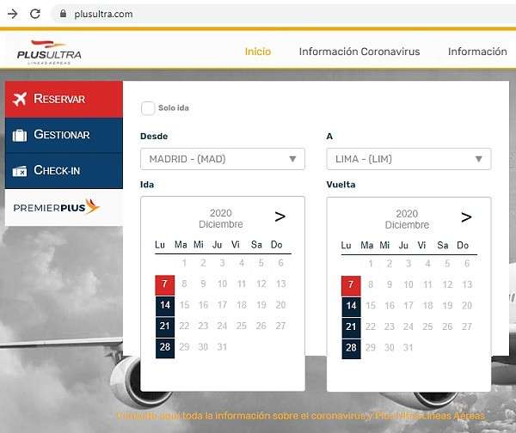Click the Plus Ultra logo

(49, 52)
